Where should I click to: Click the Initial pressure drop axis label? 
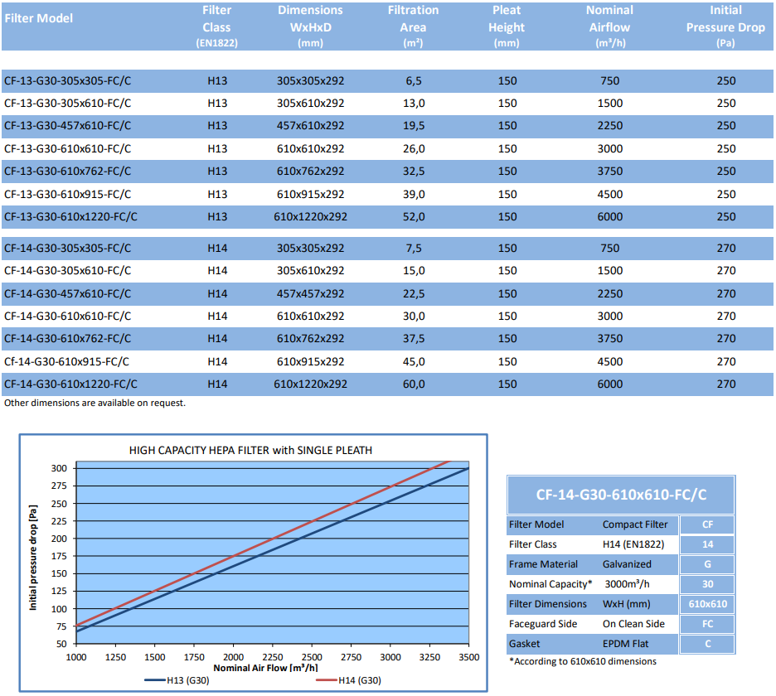tap(33, 558)
